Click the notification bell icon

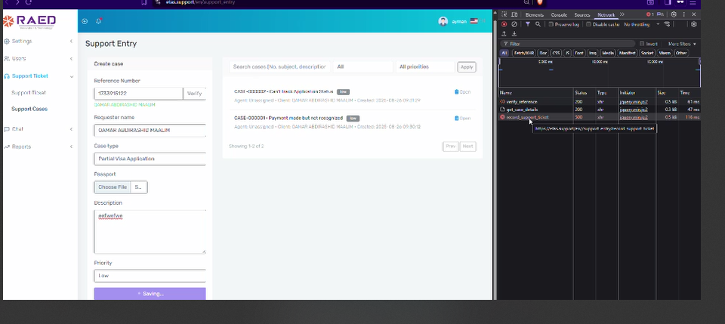(x=99, y=21)
